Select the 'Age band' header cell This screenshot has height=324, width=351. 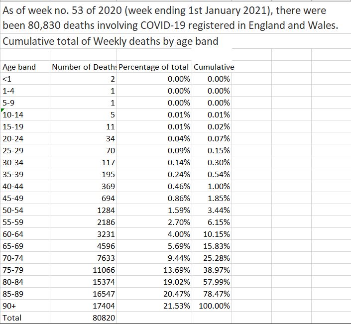(x=19, y=67)
